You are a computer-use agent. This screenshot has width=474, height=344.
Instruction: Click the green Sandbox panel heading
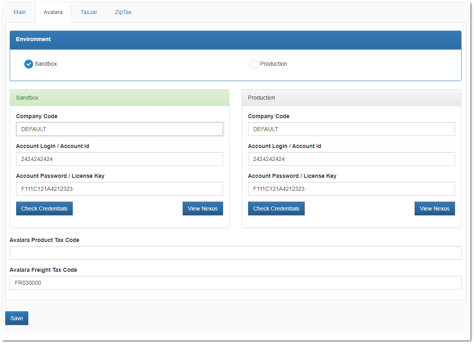(120, 98)
